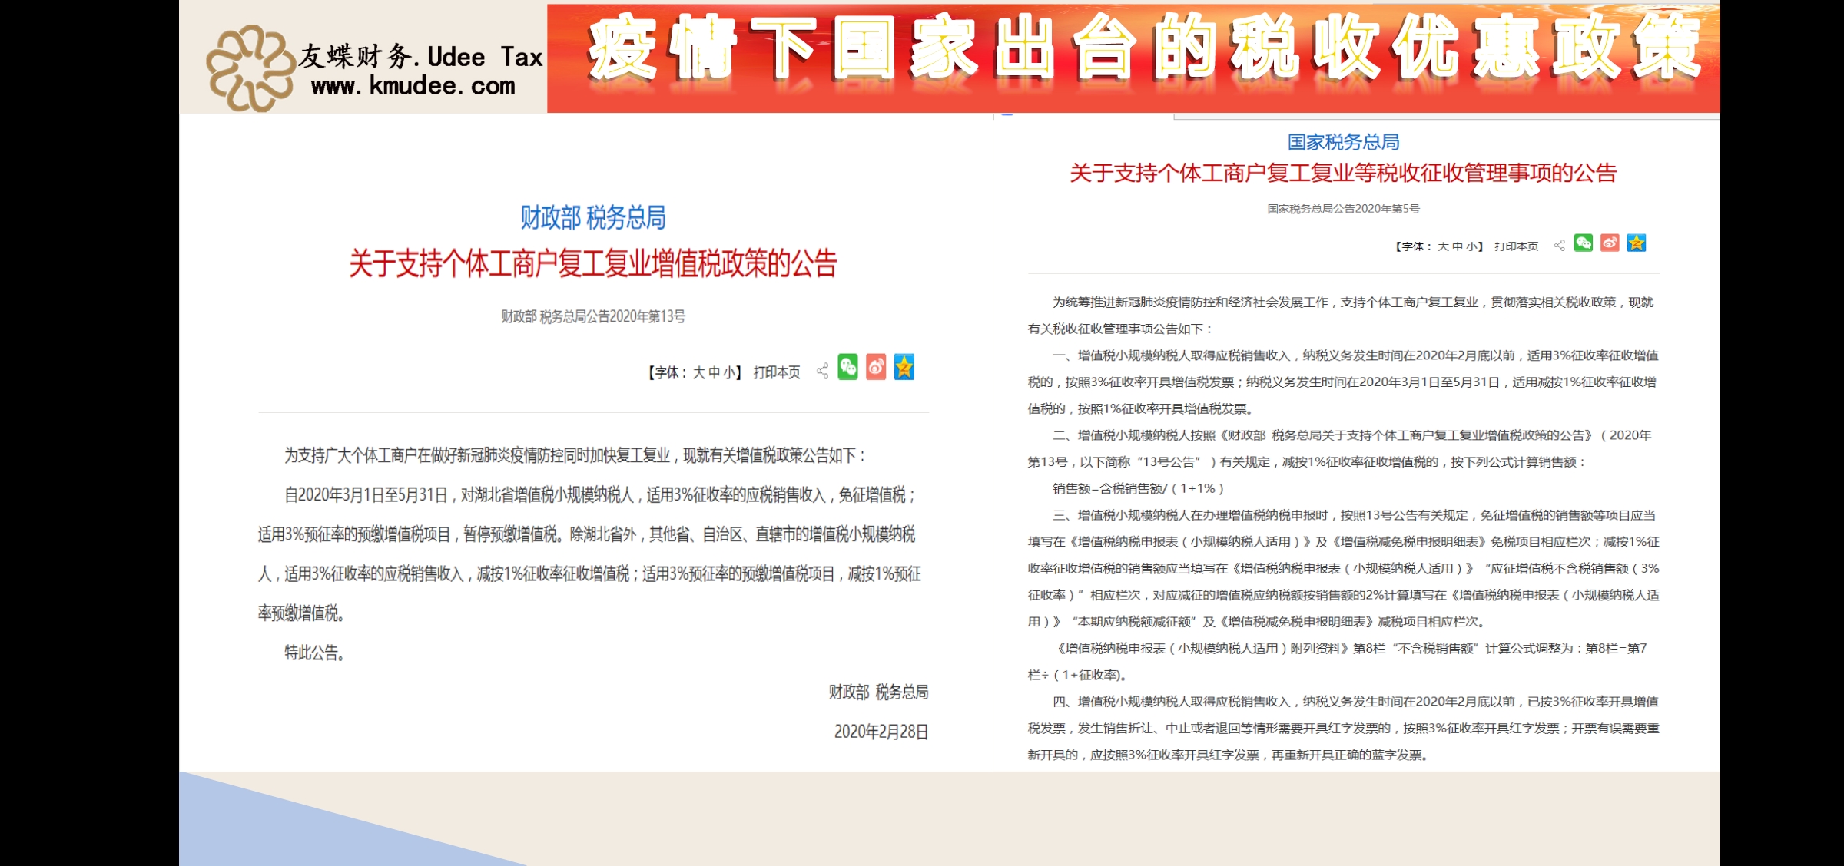The image size is (1844, 866).
Task: Set font size 大 on 第13号 announcement
Action: pos(699,372)
